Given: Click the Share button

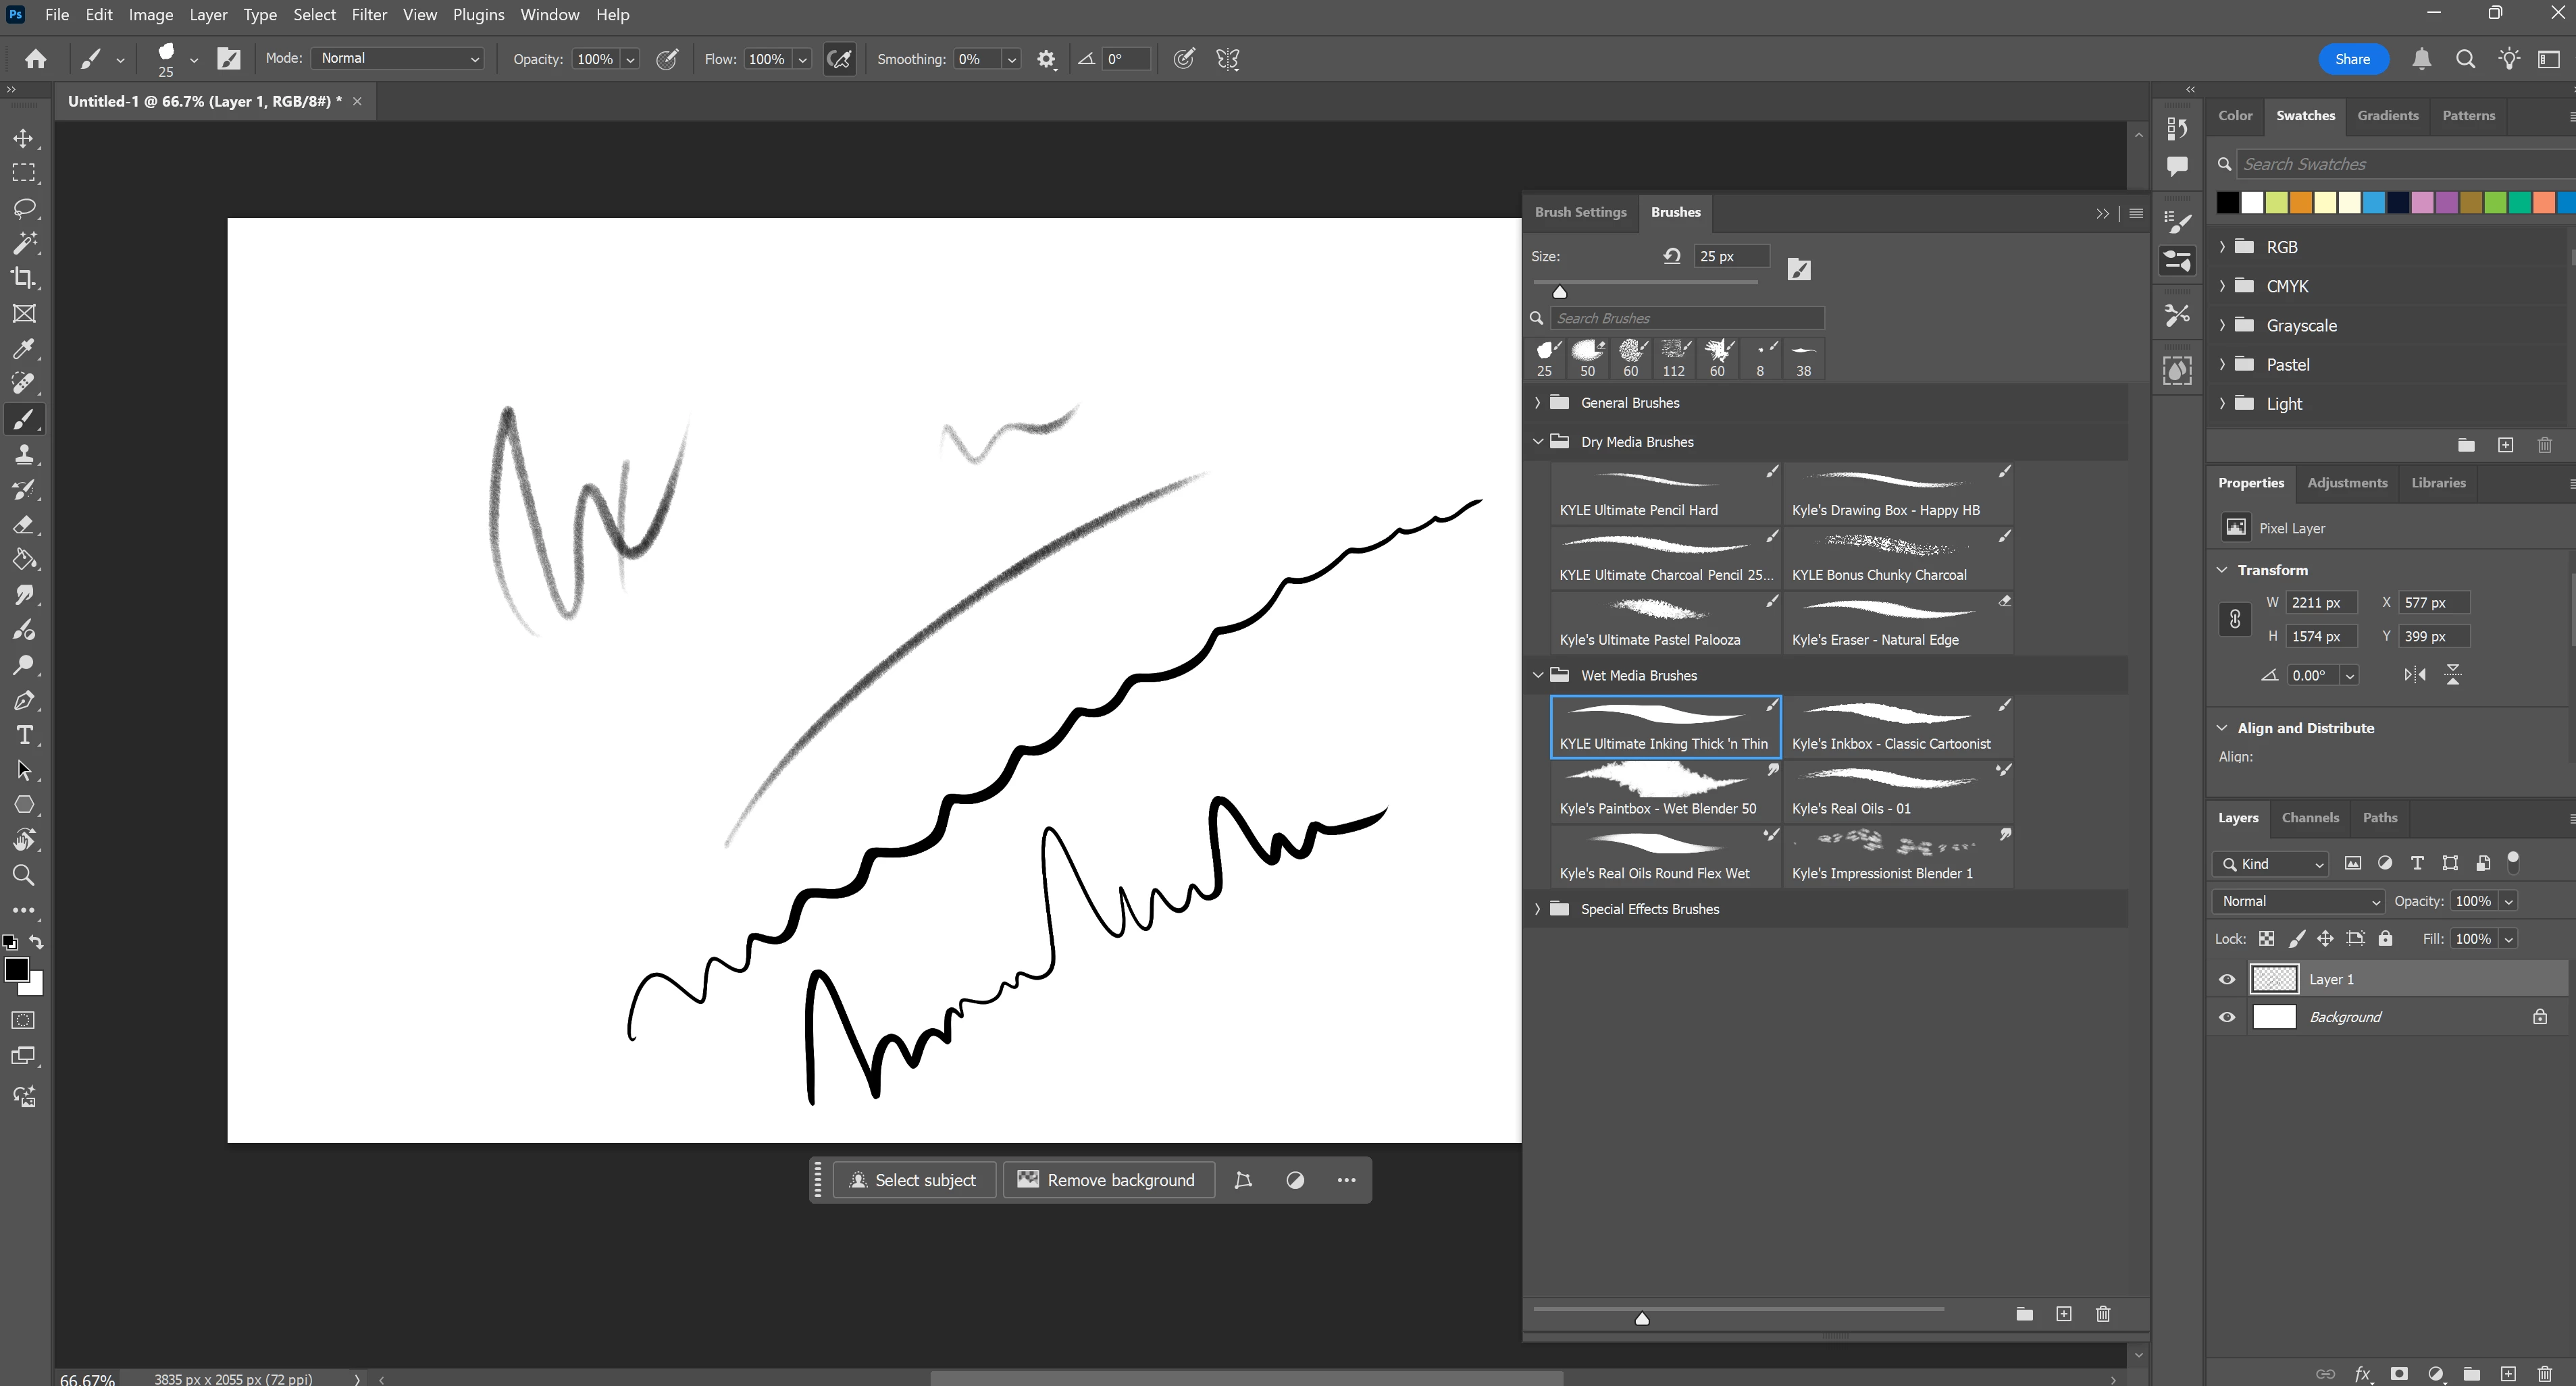Looking at the screenshot, I should pos(2352,59).
